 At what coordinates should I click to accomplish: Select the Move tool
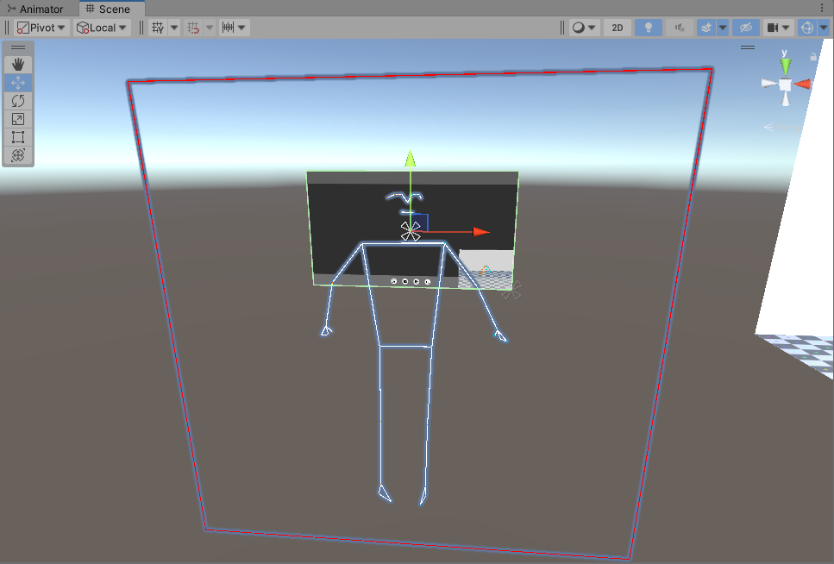coord(18,83)
